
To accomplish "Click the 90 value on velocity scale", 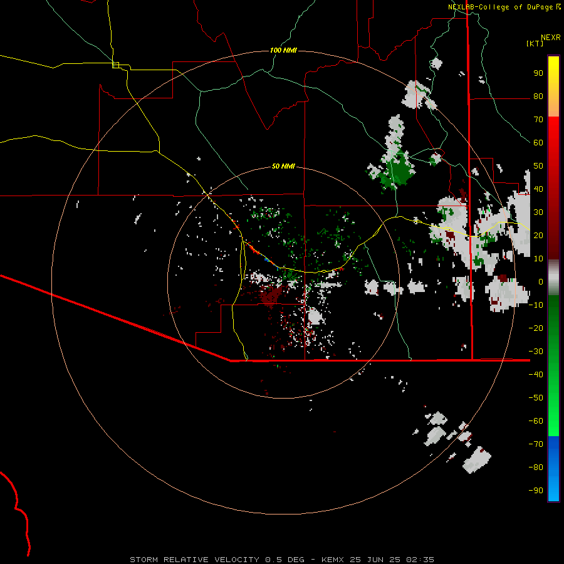I will point(538,73).
